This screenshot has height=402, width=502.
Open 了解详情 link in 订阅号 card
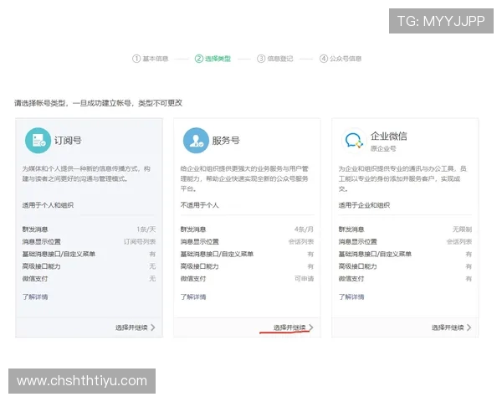coord(35,296)
